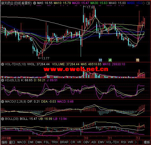Open the MACD panel dropdown circle
This screenshot has width=151, height=145.
(3, 102)
